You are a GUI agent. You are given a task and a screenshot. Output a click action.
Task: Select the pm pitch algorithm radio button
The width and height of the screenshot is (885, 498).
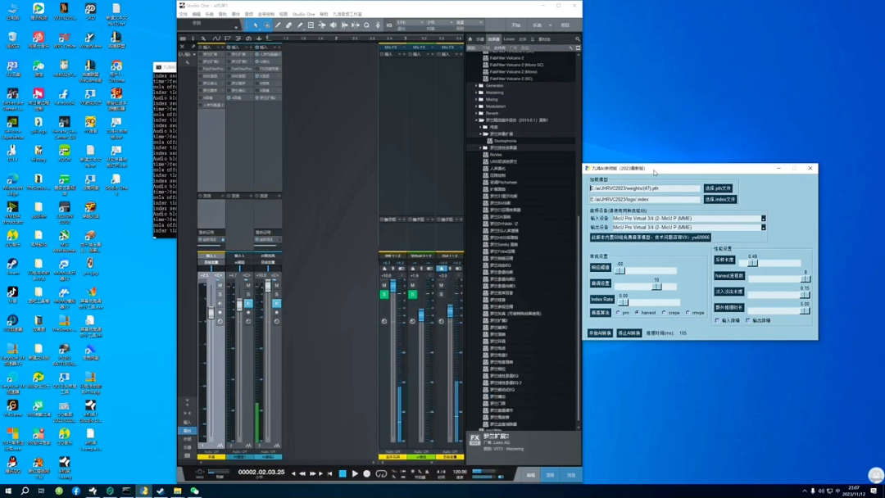tap(618, 312)
